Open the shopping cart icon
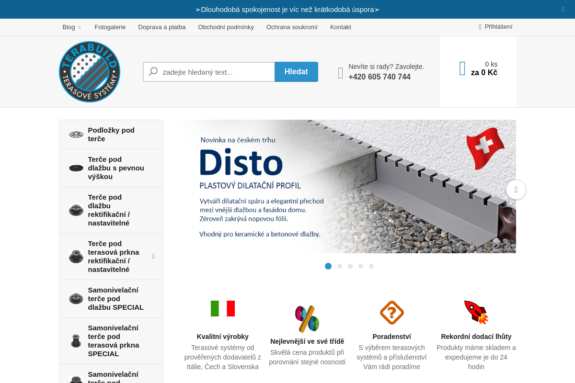The height and width of the screenshot is (383, 575). point(462,68)
